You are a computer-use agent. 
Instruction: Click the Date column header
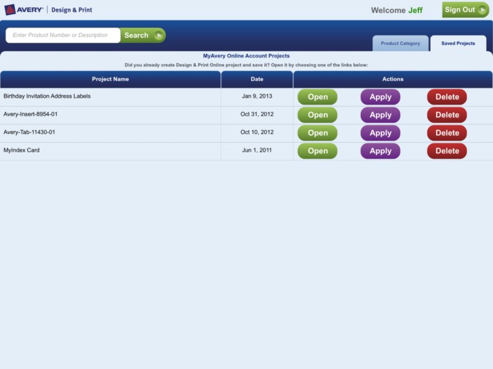pyautogui.click(x=257, y=79)
